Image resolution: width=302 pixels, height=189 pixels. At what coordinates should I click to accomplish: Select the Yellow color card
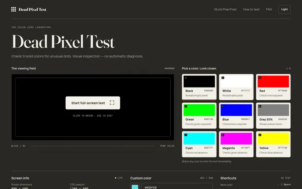pos(273,144)
